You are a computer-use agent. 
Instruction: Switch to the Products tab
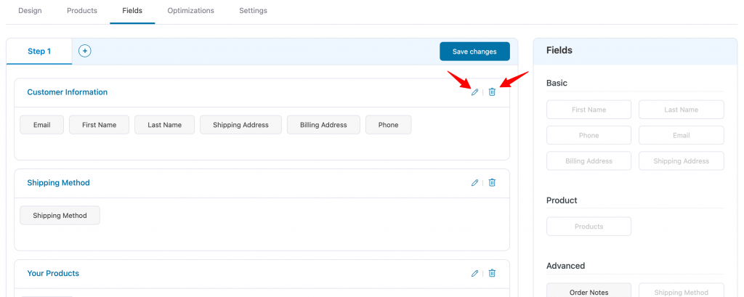pos(82,10)
